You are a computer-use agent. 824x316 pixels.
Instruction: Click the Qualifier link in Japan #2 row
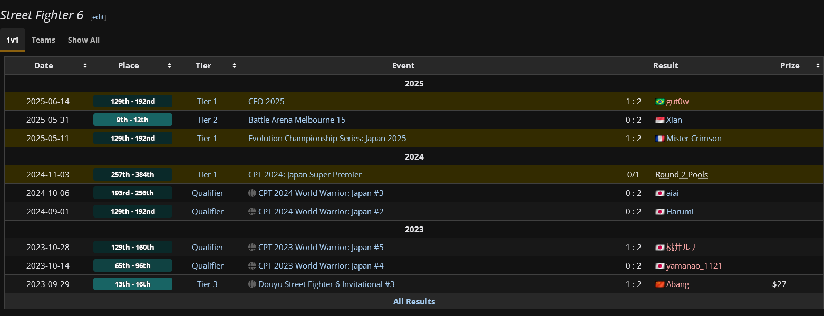click(x=208, y=212)
